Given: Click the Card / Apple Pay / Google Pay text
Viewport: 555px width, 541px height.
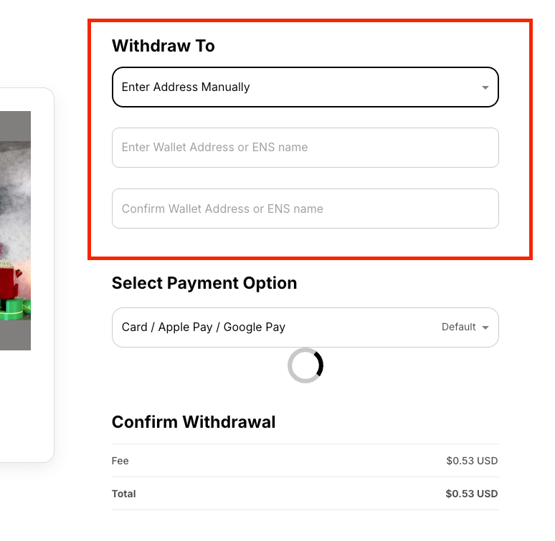Looking at the screenshot, I should coord(204,327).
